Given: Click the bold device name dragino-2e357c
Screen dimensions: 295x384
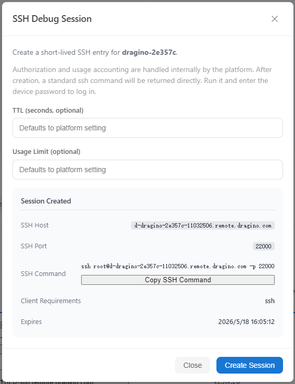Looking at the screenshot, I should (149, 52).
